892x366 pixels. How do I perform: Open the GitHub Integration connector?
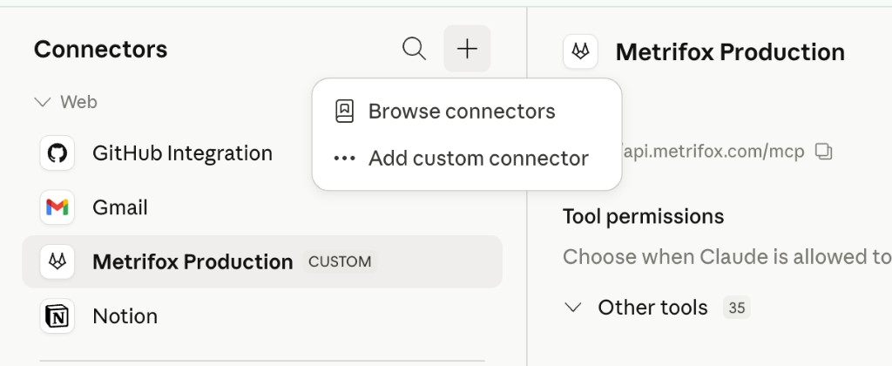coord(262,153)
